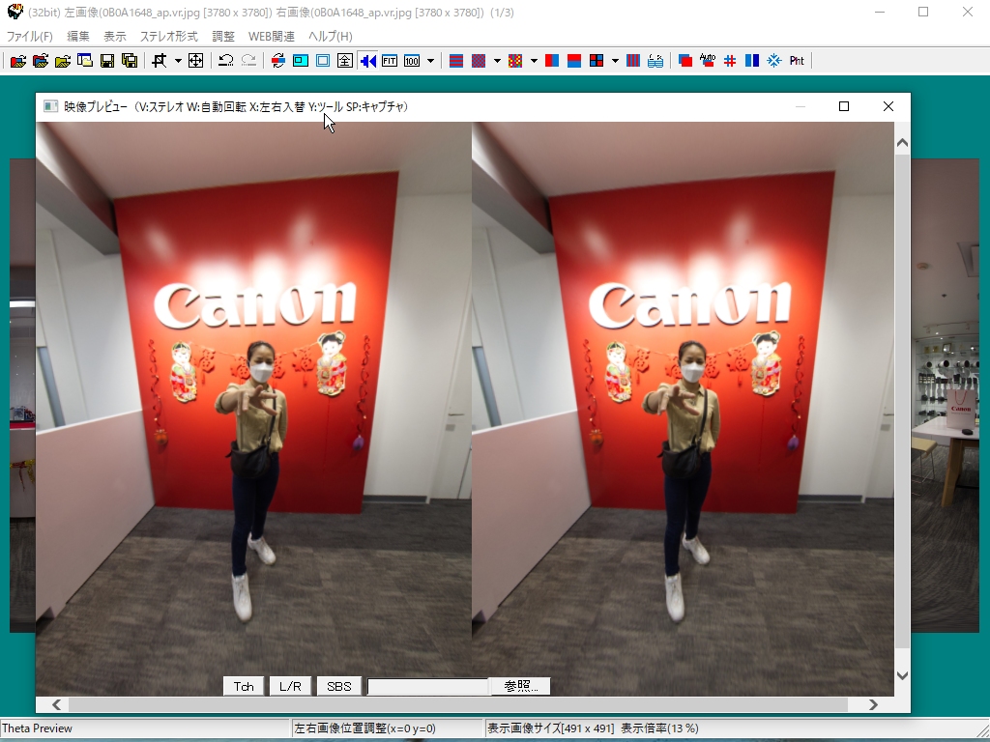Viewport: 990px width, 742px height.
Task: Click the overlapping blue-red squares alignment icon
Action: tap(685, 61)
